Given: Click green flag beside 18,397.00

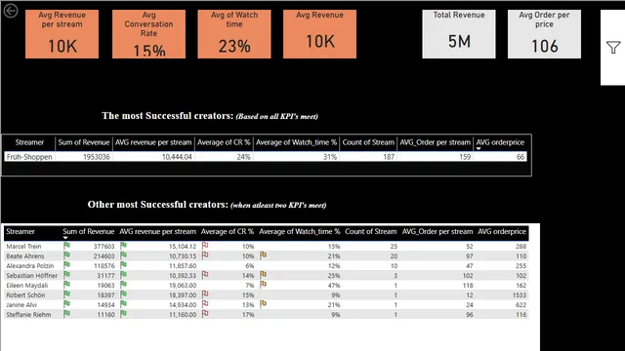Looking at the screenshot, I should pos(124,294).
